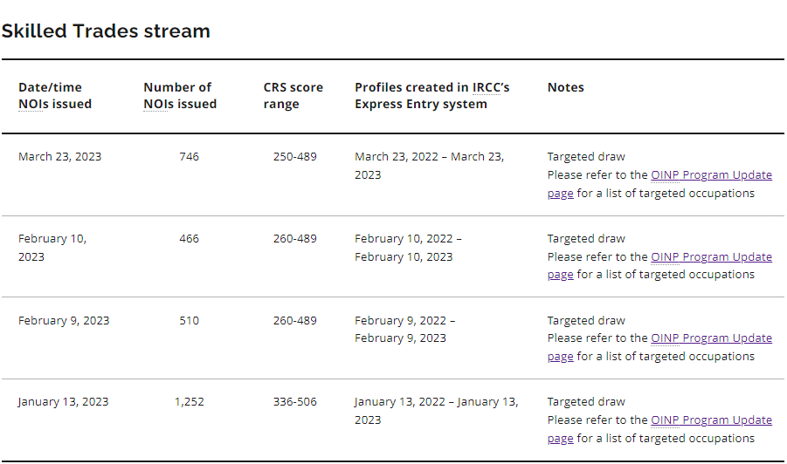This screenshot has width=787, height=464.
Task: Open OINP Program Update link in March 23 row
Action: pyautogui.click(x=711, y=175)
